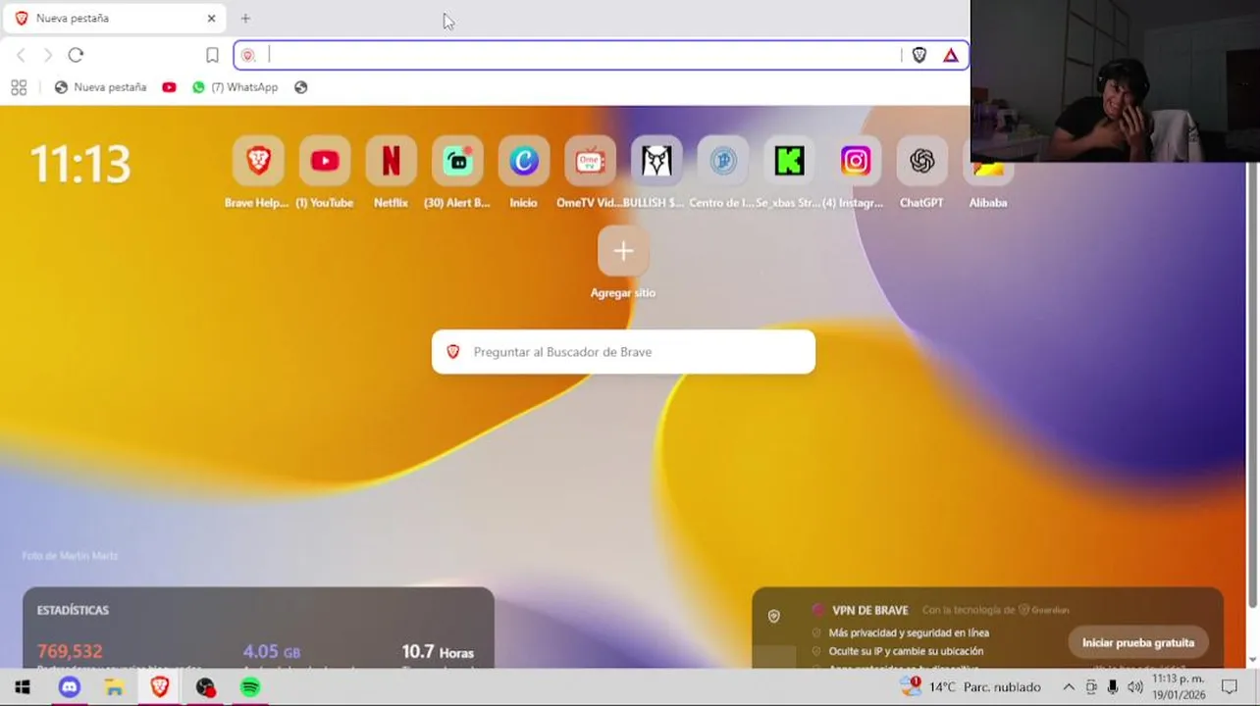Image resolution: width=1260 pixels, height=706 pixels.
Task: Open the apps grid in bookmarks bar
Action: pyautogui.click(x=19, y=87)
